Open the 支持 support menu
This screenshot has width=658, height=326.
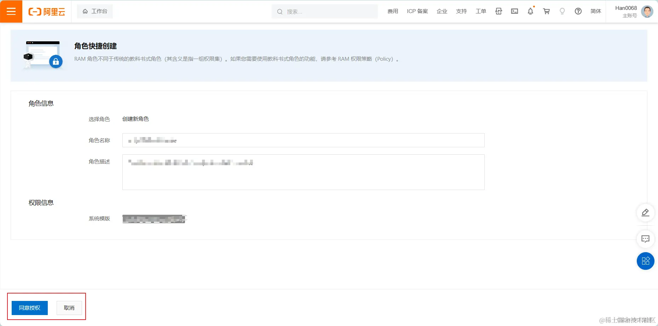tap(462, 11)
